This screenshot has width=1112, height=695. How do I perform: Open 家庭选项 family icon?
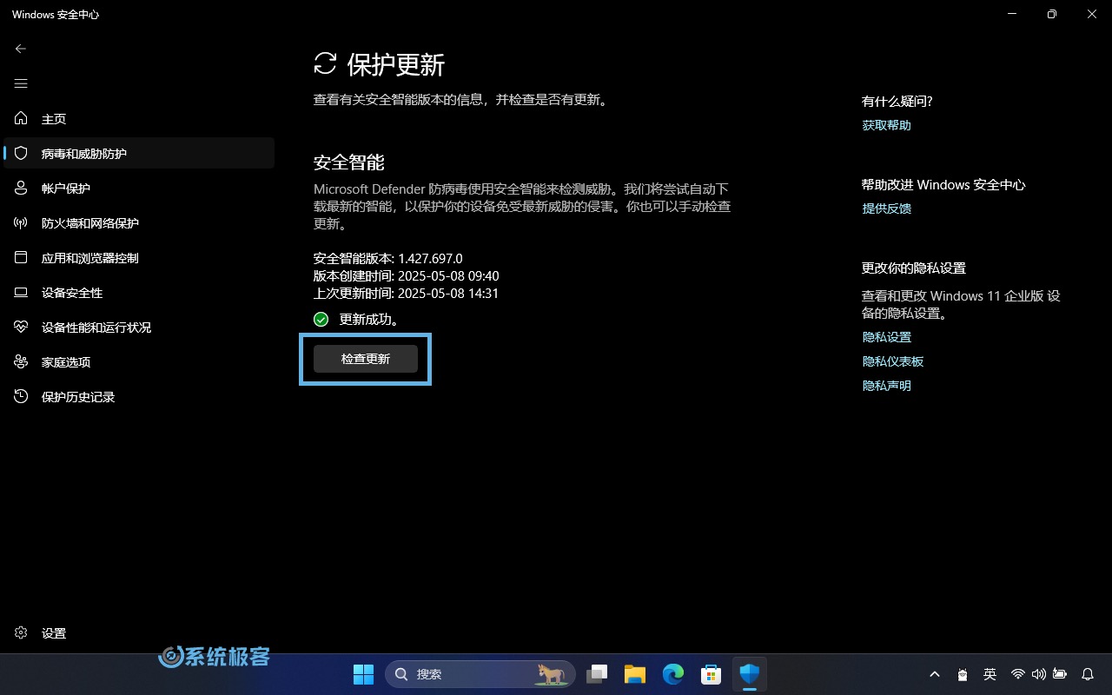tap(22, 361)
